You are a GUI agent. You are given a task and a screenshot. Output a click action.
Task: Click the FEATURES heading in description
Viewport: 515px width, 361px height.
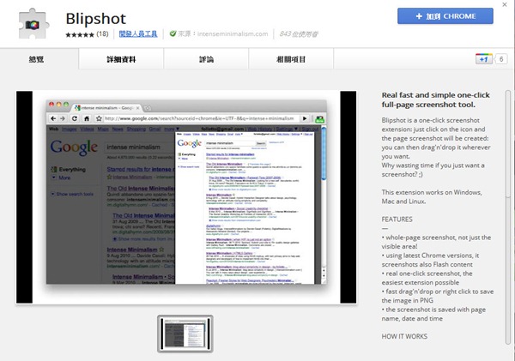[x=397, y=220]
